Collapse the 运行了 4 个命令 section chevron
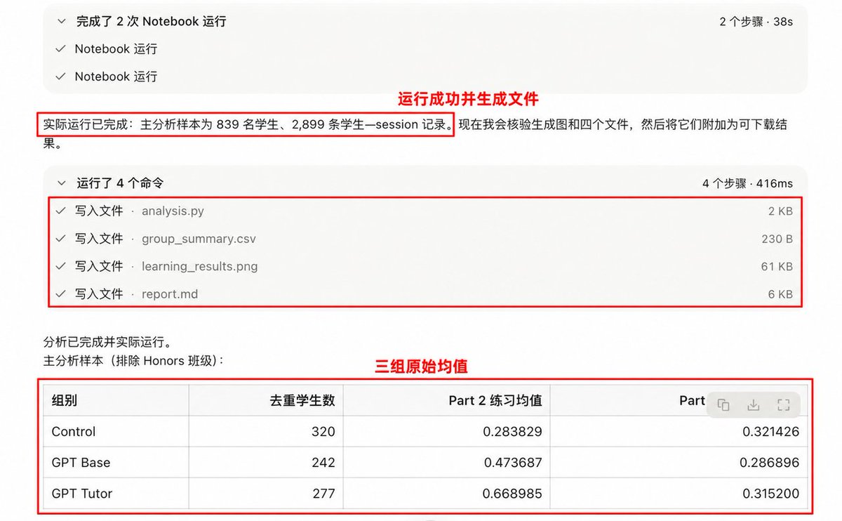842x521 pixels. 61,183
